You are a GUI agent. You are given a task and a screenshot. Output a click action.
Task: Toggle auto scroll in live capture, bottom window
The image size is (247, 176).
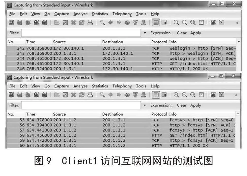164,95
